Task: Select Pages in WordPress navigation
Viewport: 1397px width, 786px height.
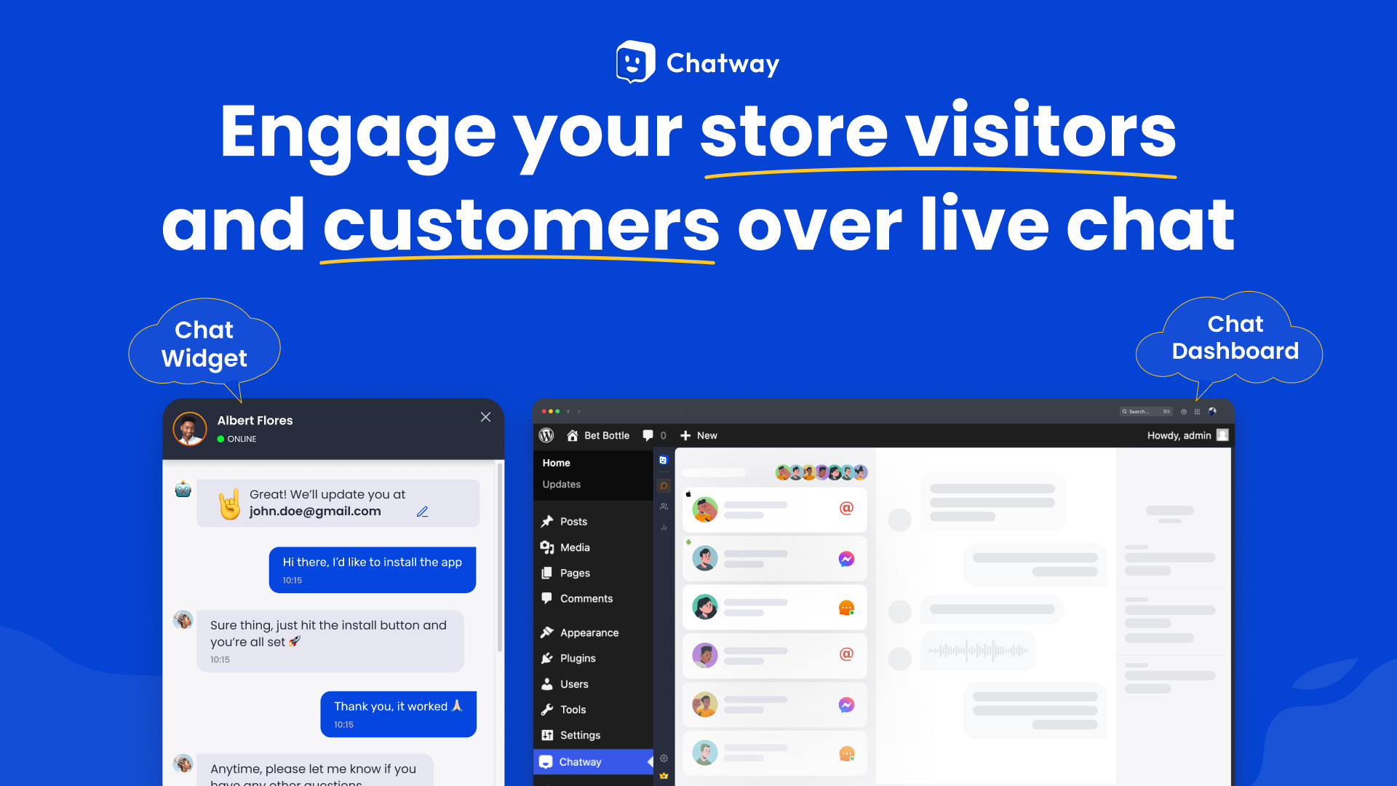Action: (574, 572)
